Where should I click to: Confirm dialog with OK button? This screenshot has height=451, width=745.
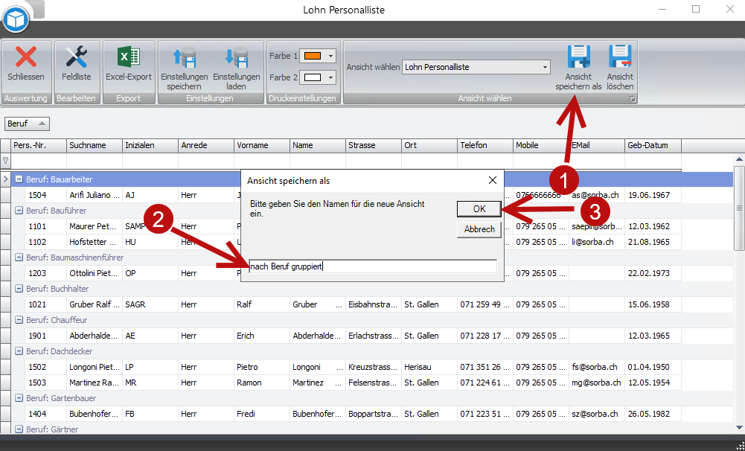(479, 209)
